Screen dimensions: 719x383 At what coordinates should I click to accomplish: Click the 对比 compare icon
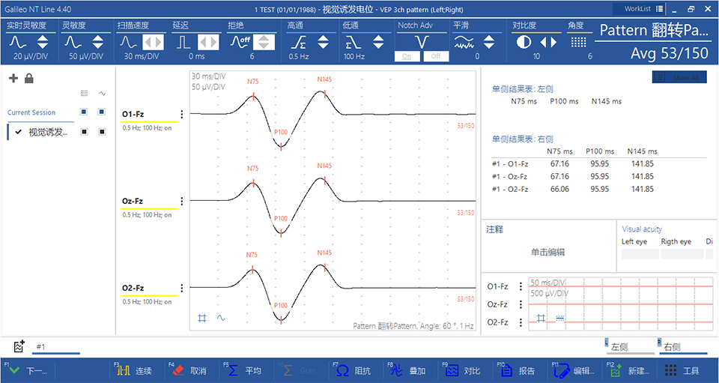coord(452,370)
